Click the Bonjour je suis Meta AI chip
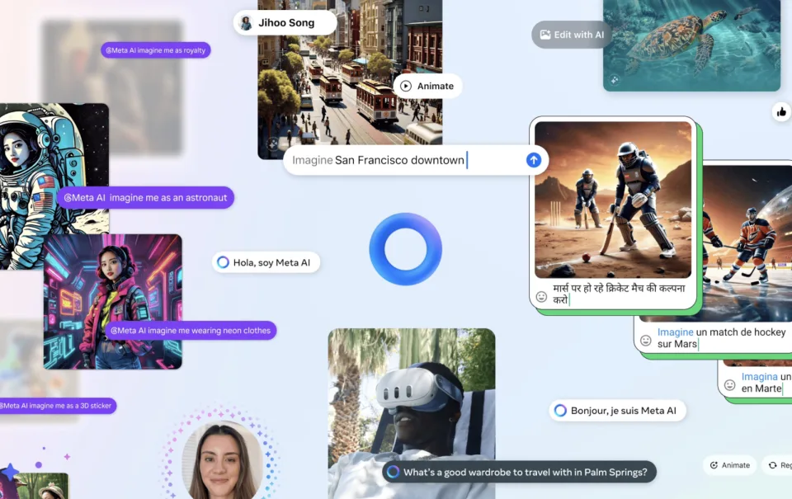Viewport: 792px width, 499px height. point(617,410)
